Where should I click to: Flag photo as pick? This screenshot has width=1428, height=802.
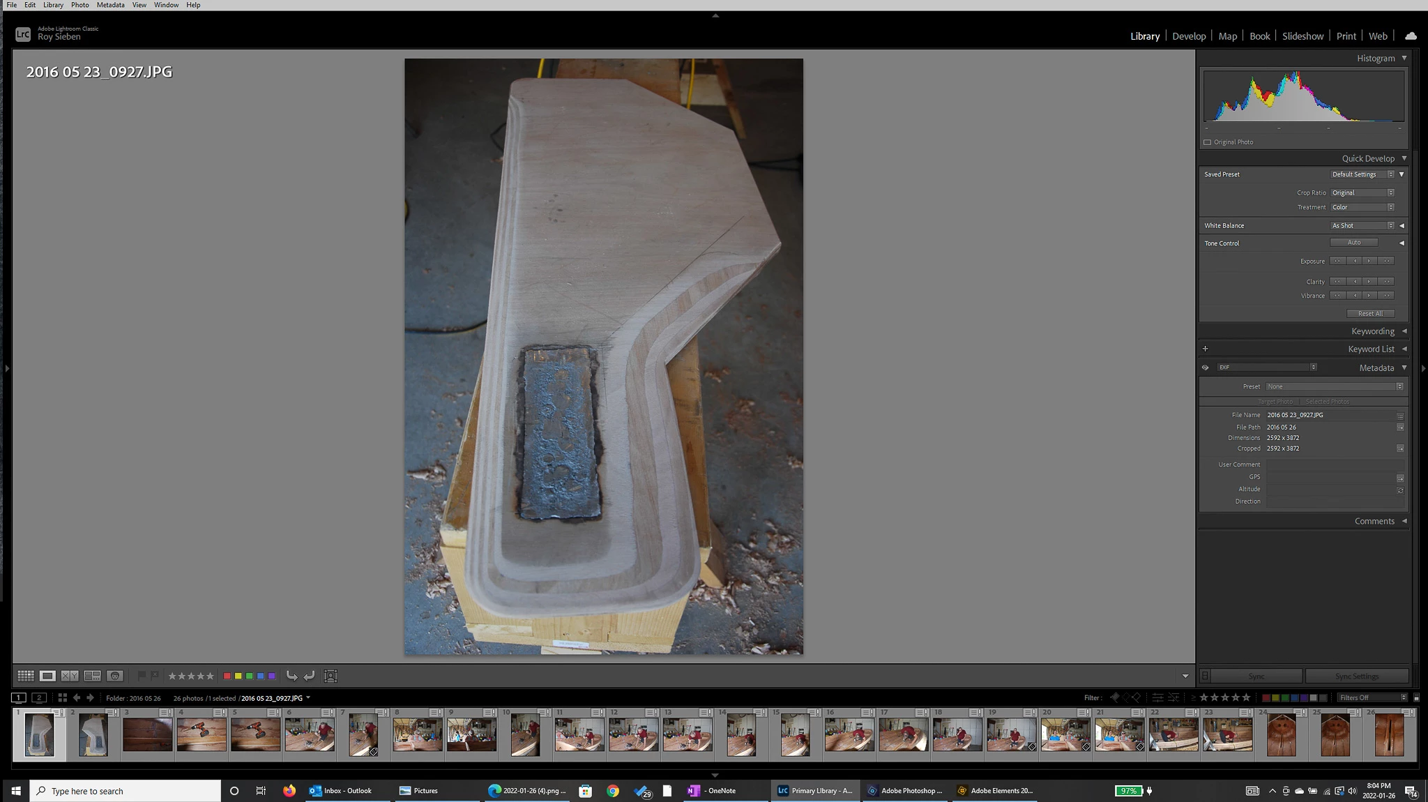(x=142, y=676)
